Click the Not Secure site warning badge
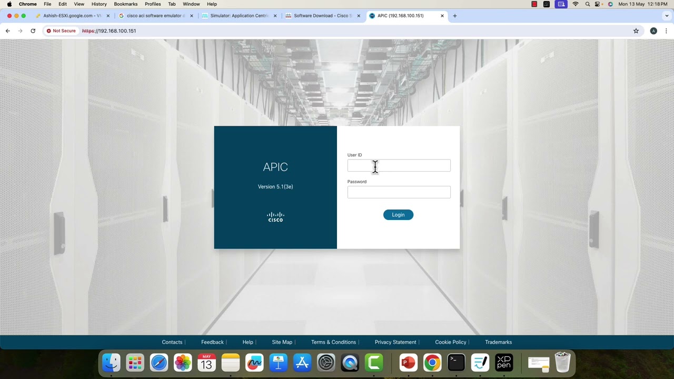Screen dimensions: 674x379 [61, 31]
